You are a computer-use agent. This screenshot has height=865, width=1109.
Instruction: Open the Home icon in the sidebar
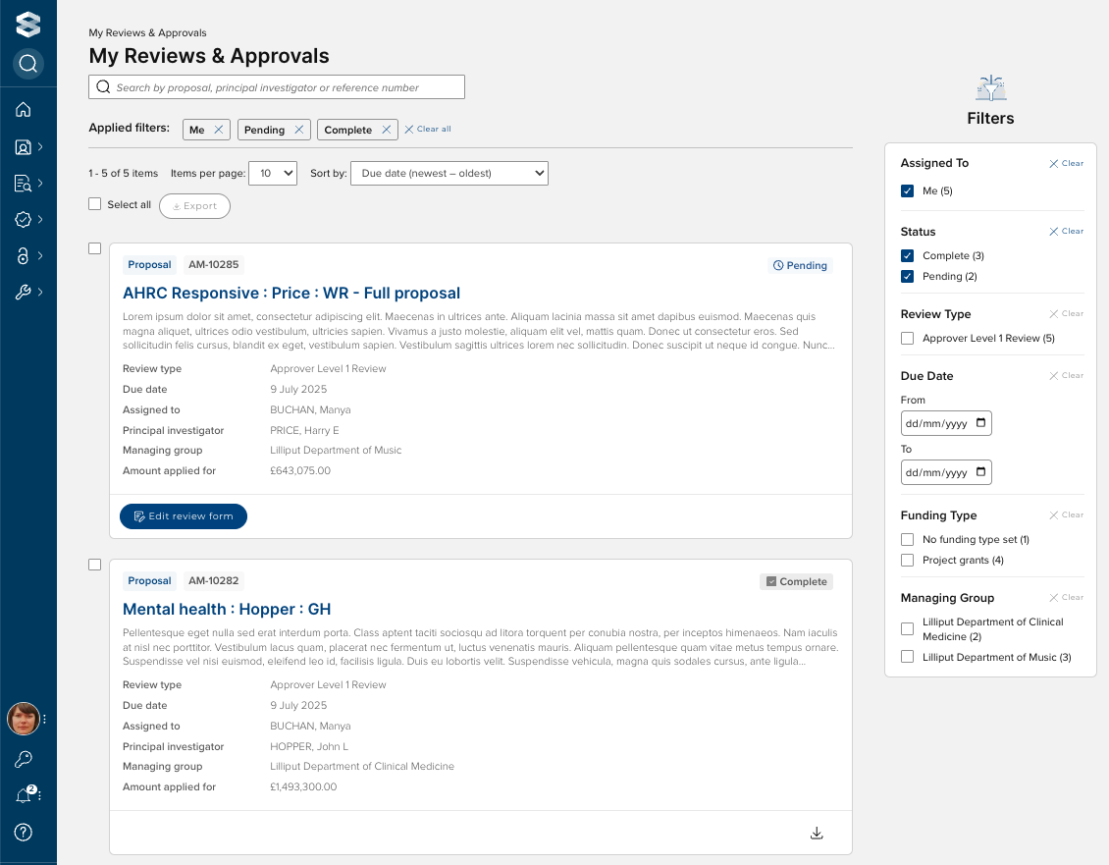tap(24, 110)
